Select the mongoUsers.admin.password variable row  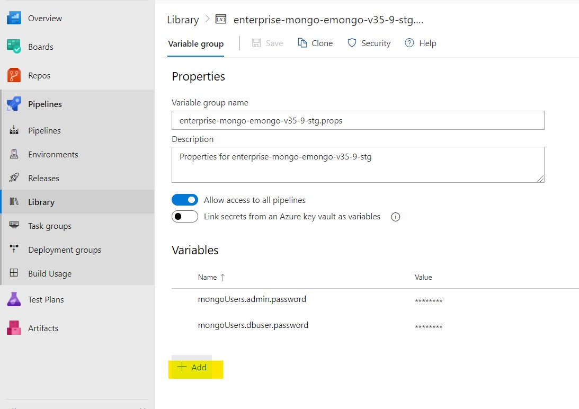[252, 299]
